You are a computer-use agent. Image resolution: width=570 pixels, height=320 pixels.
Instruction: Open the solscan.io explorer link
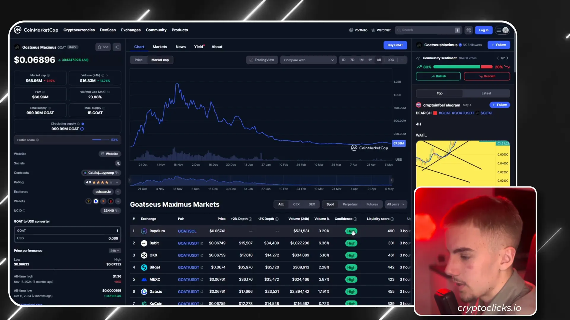[x=103, y=192]
